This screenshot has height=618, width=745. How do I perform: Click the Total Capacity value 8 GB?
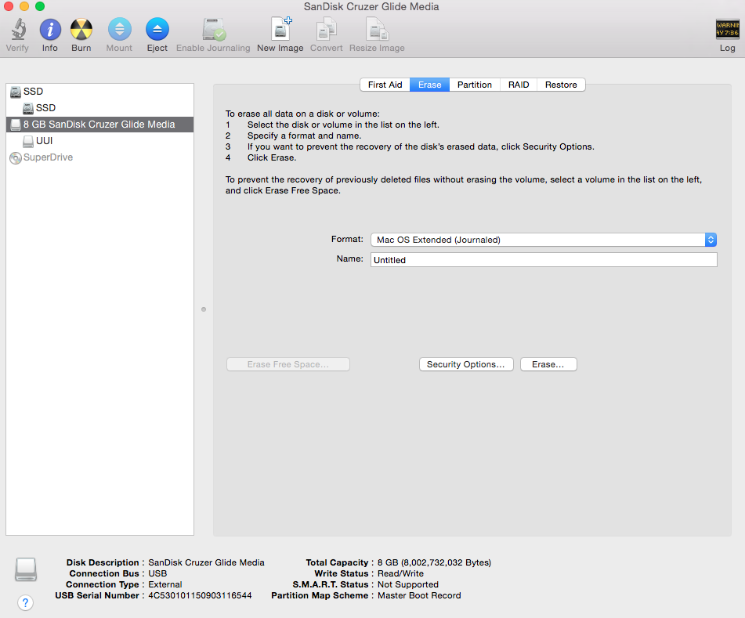click(x=434, y=563)
